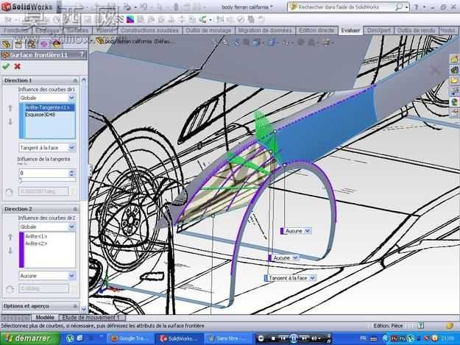The height and width of the screenshot is (345, 460).
Task: Select 'Arête<2>' in Direction 2 list
Action: click(x=36, y=243)
